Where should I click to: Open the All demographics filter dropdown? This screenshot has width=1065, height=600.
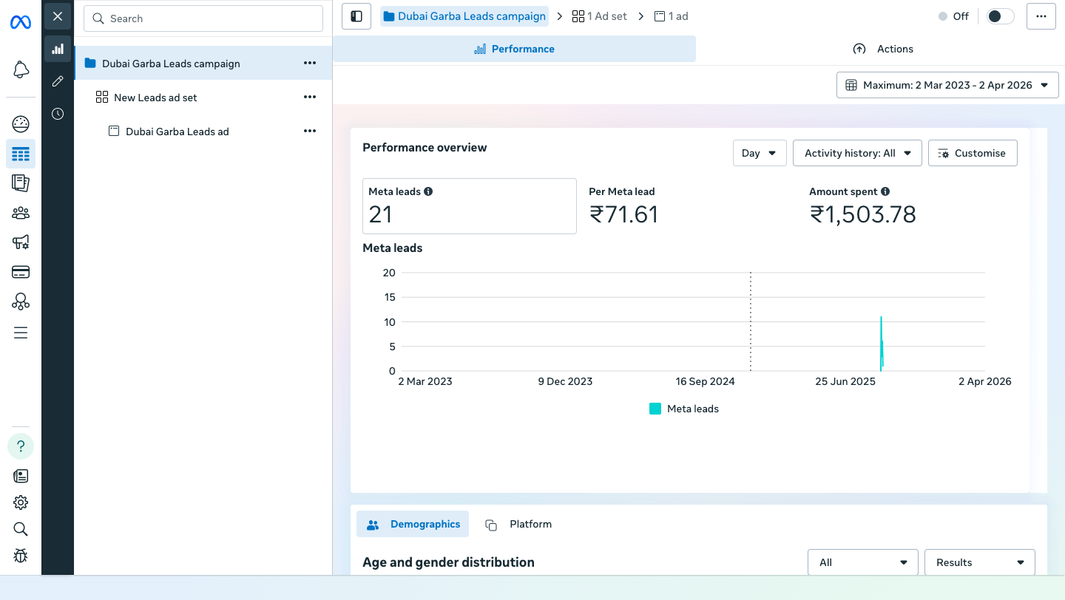(x=863, y=562)
